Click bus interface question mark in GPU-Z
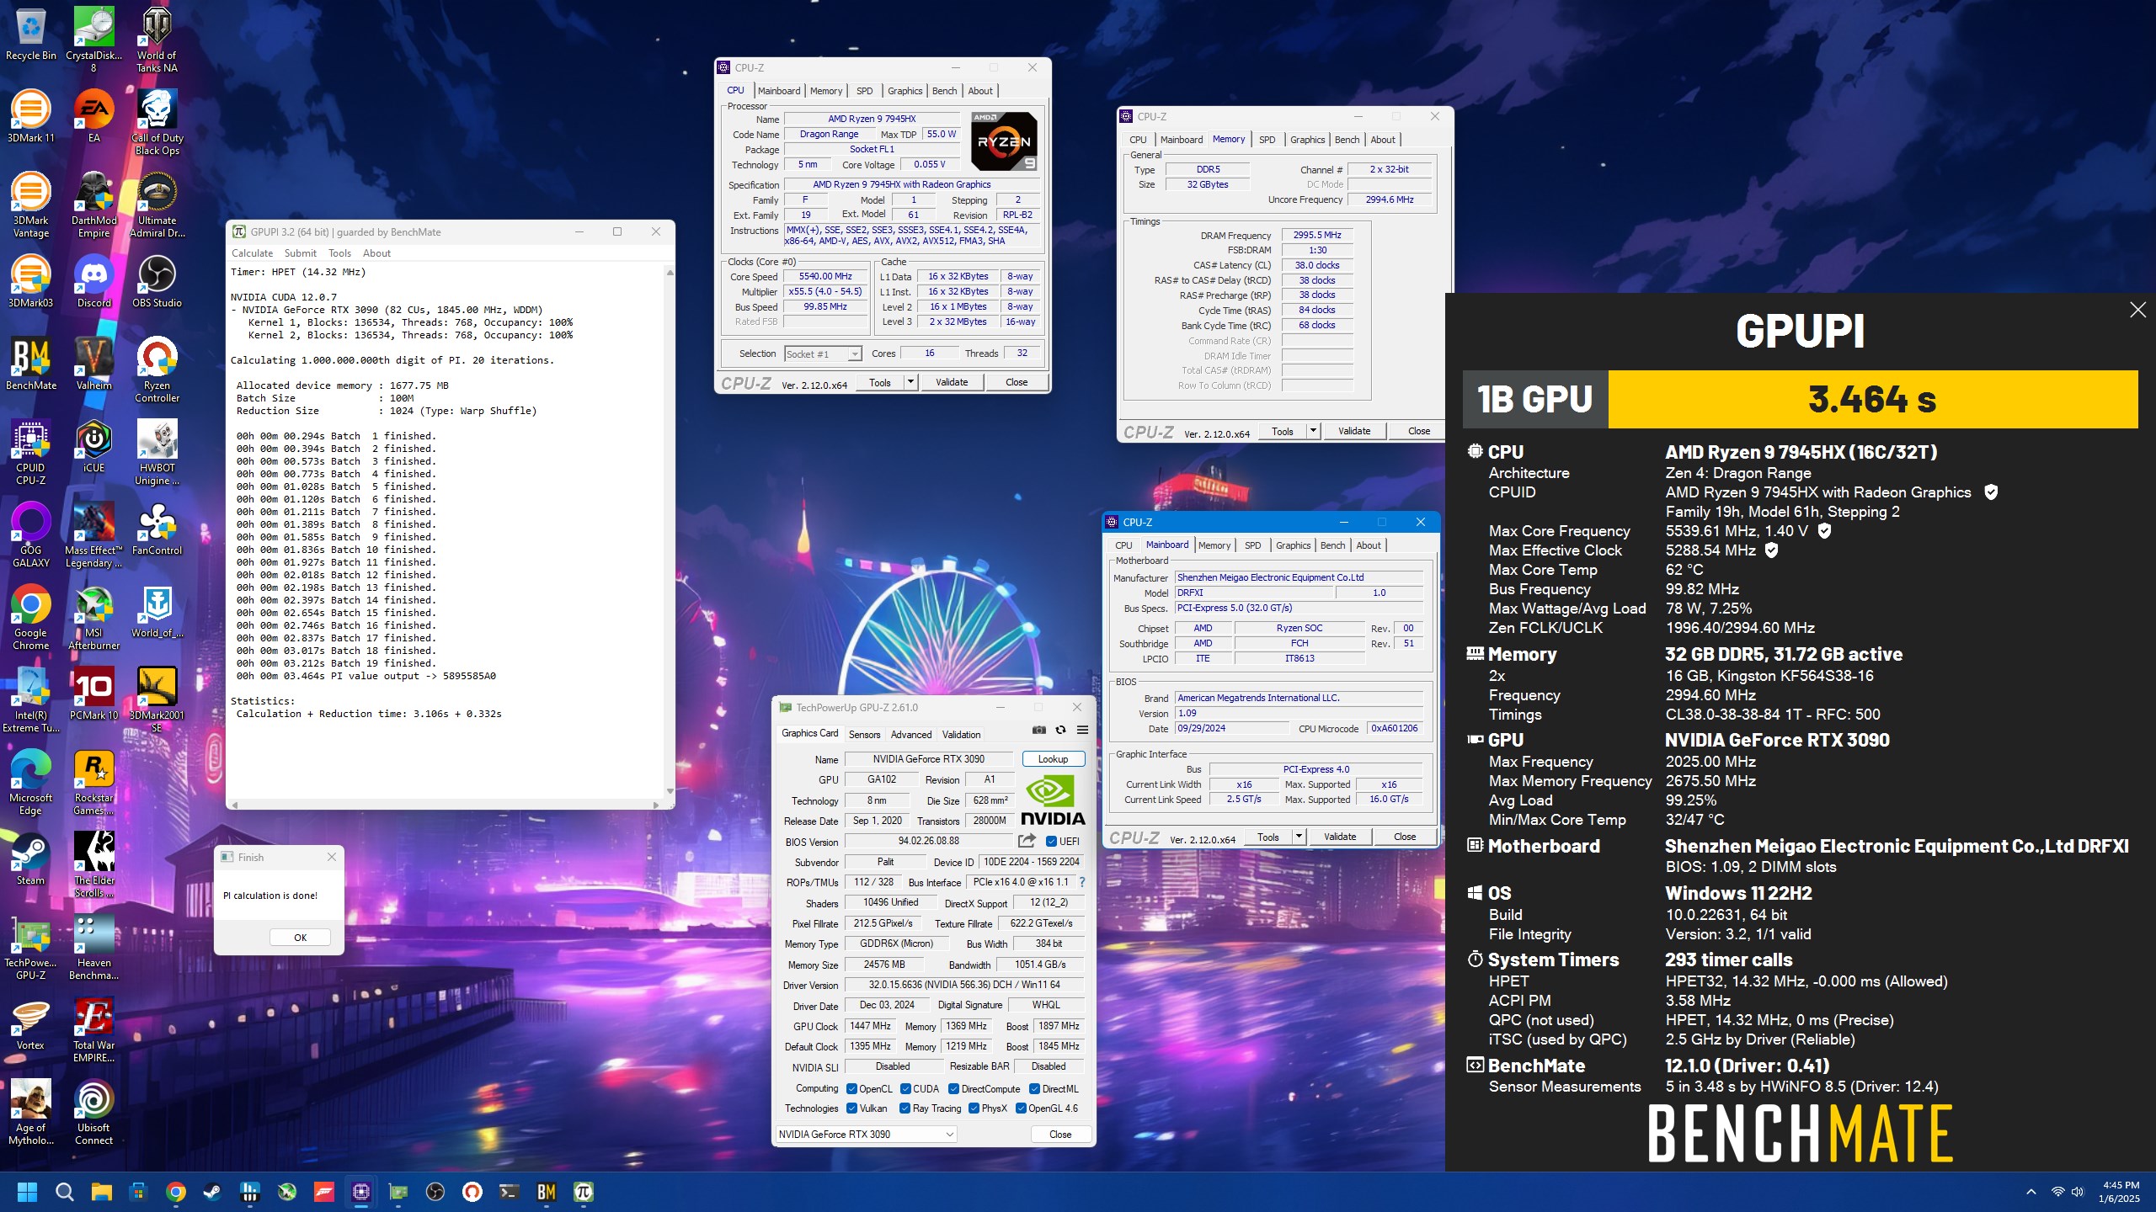 [x=1082, y=882]
